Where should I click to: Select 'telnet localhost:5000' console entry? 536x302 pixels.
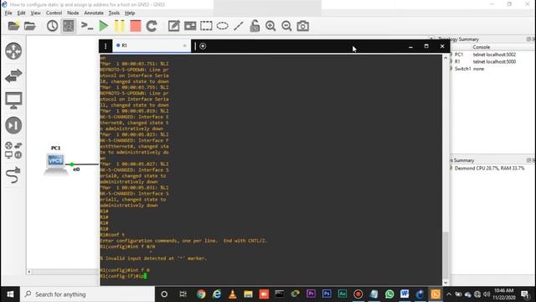pos(494,61)
